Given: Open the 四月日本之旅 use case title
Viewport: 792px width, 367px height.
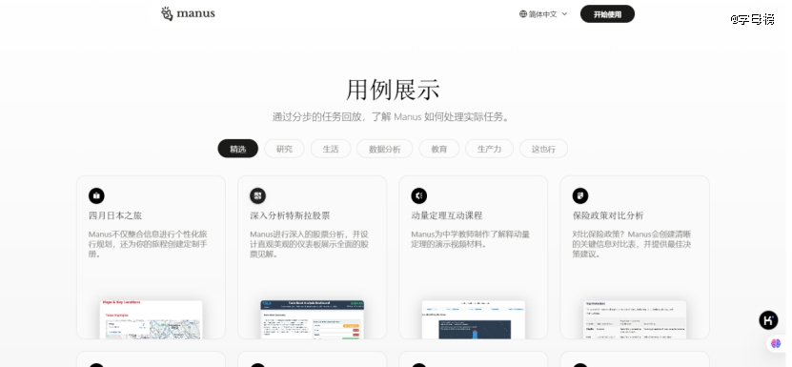Looking at the screenshot, I should (115, 215).
